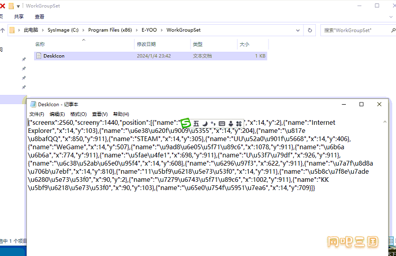Click the SysImage (C:) breadcrumb
396x256 pixels.
pos(63,30)
